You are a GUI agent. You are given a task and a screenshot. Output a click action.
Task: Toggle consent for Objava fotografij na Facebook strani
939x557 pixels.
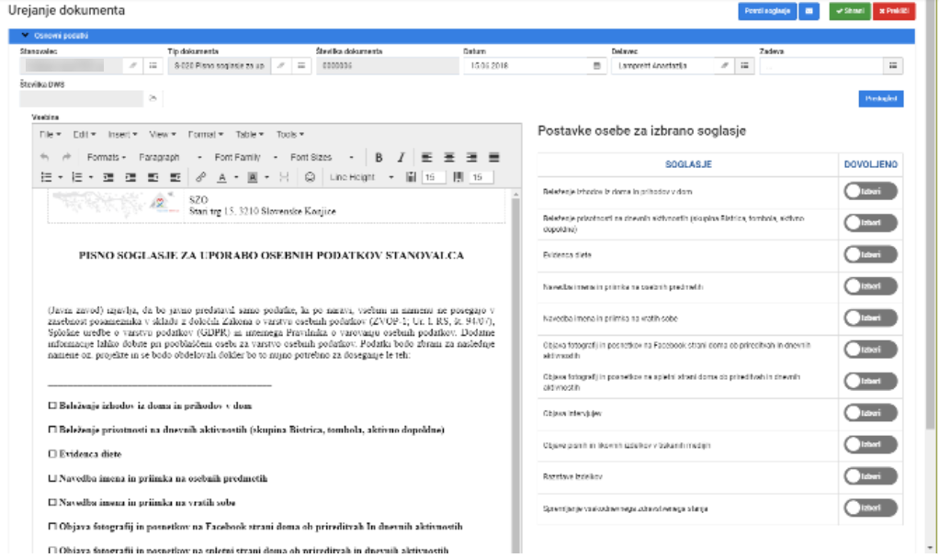tap(870, 350)
